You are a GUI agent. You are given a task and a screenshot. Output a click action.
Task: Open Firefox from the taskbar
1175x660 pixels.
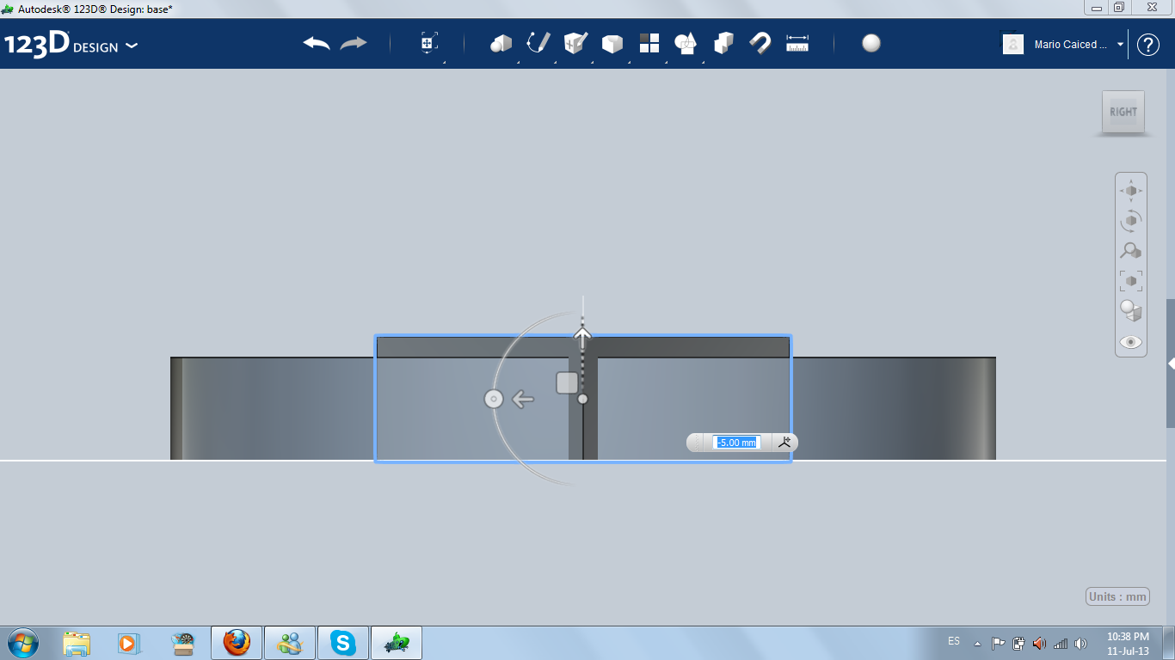(237, 643)
